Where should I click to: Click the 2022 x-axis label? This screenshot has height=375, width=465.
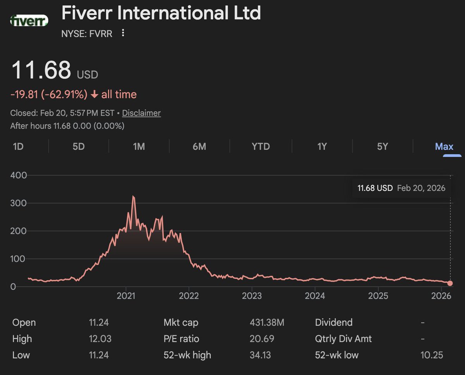point(189,296)
